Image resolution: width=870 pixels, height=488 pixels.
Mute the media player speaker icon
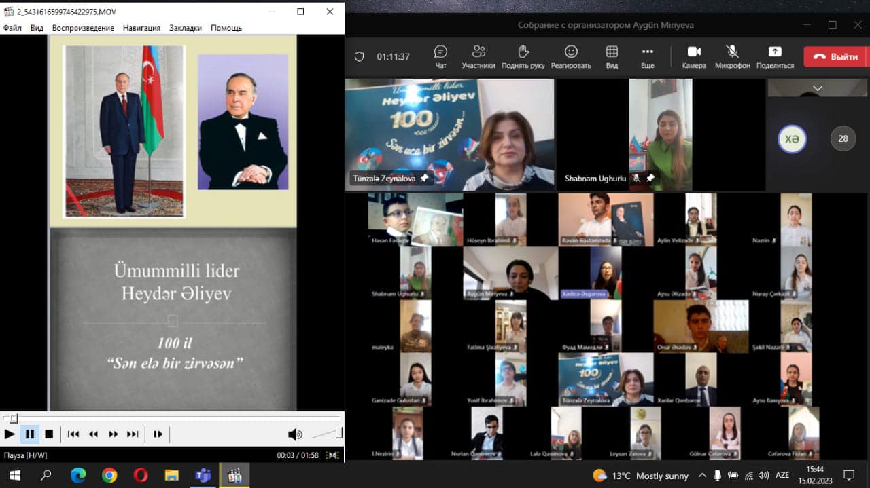295,434
